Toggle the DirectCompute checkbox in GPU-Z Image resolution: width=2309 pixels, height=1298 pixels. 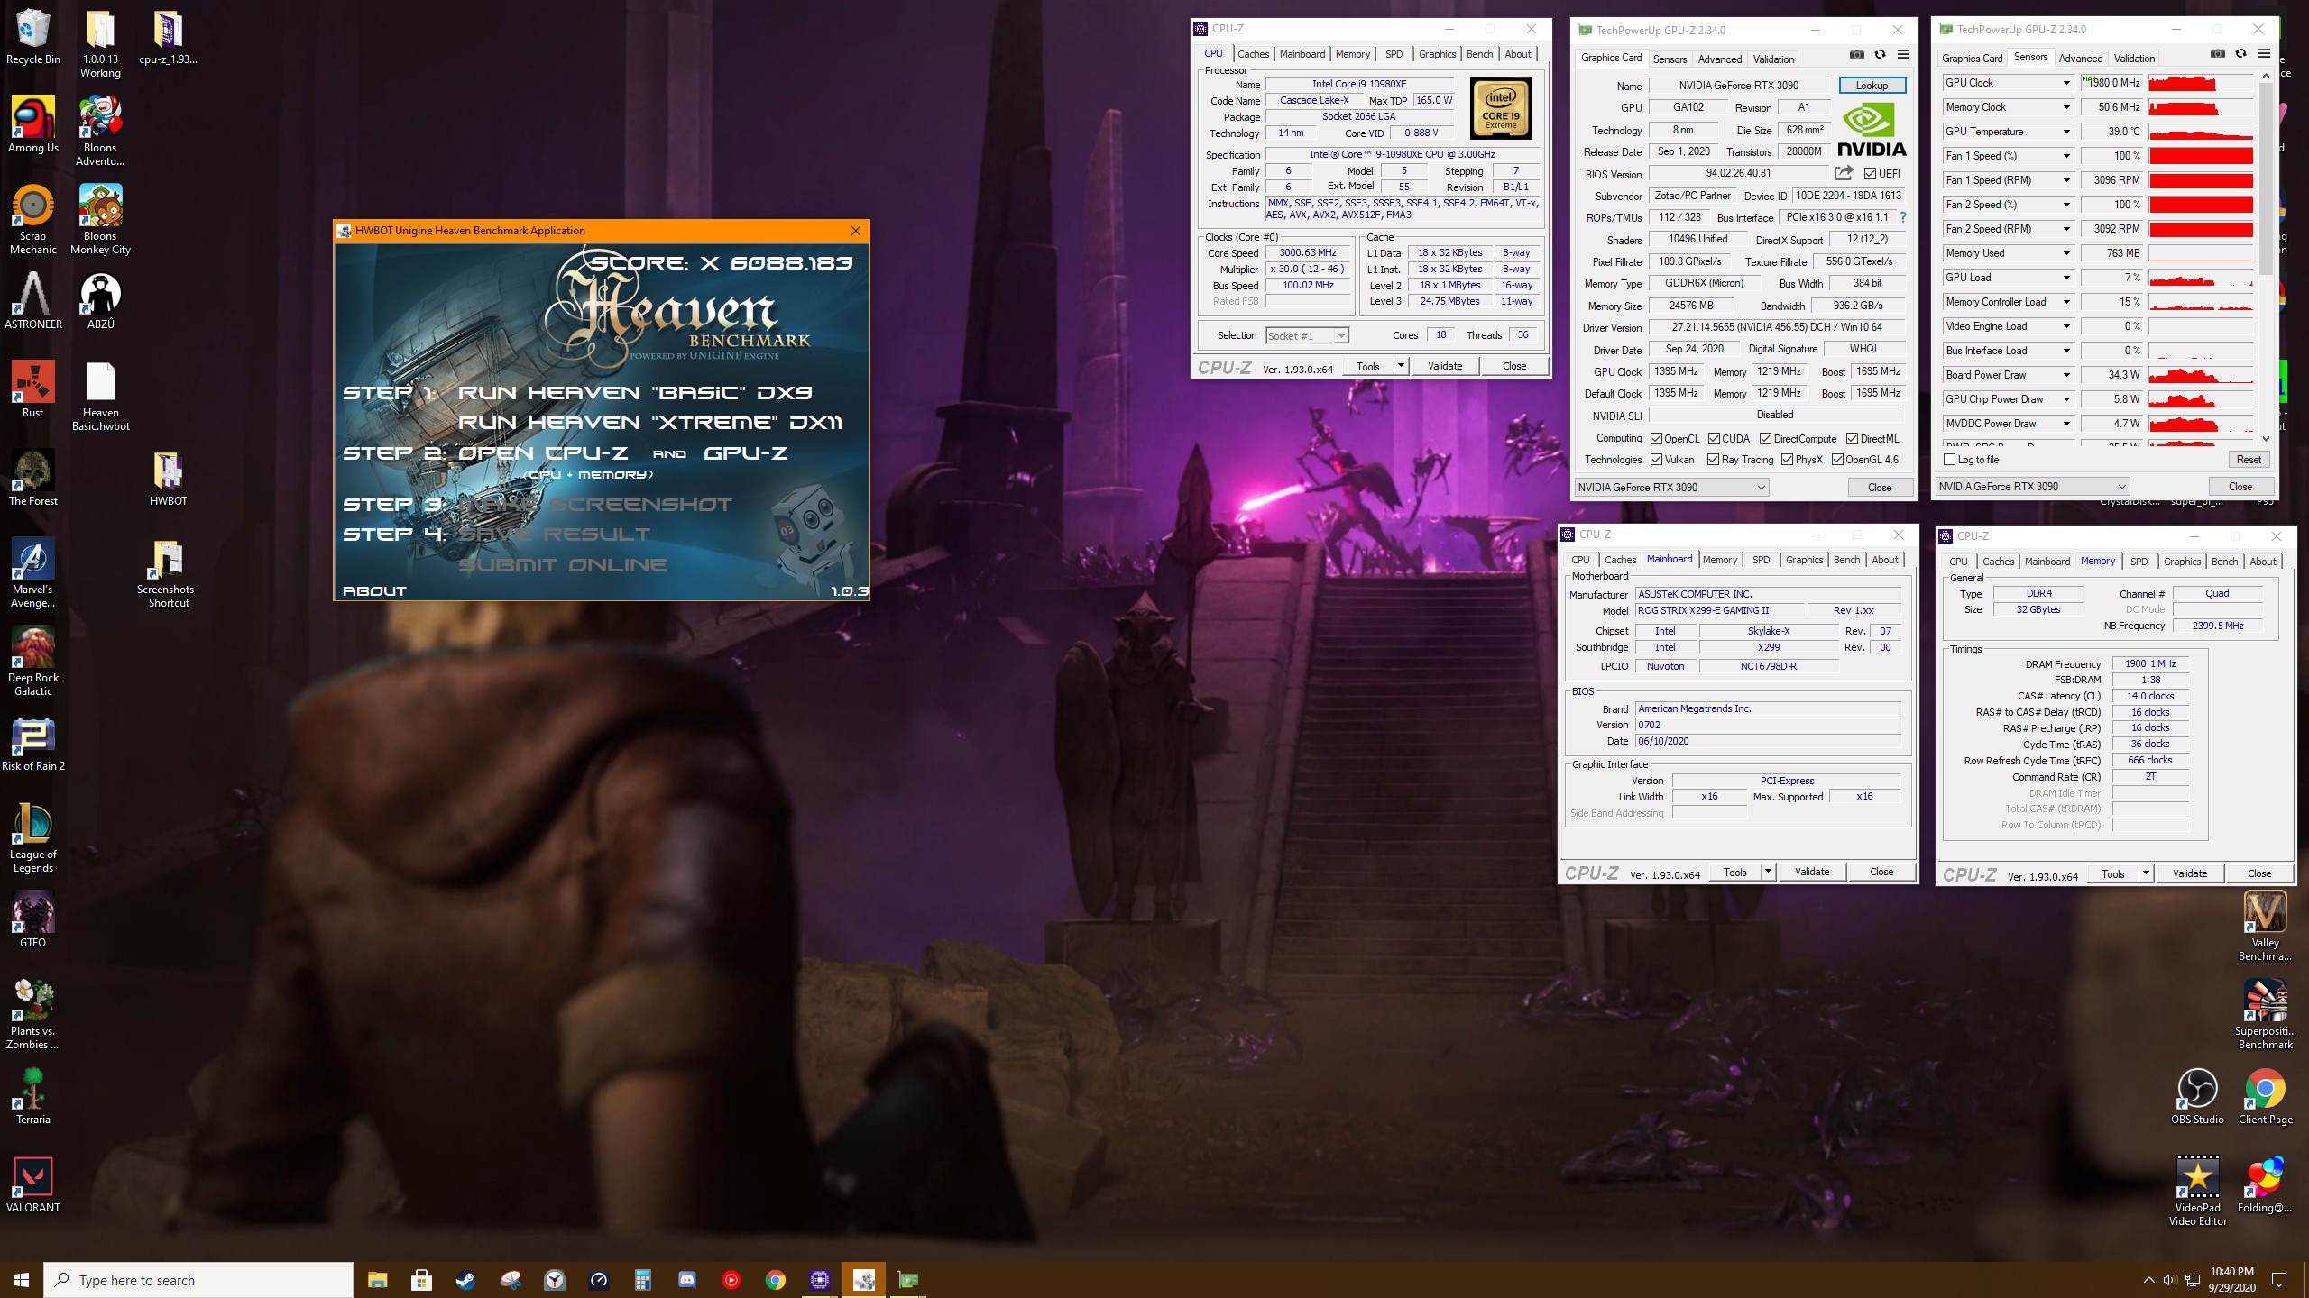(1765, 439)
